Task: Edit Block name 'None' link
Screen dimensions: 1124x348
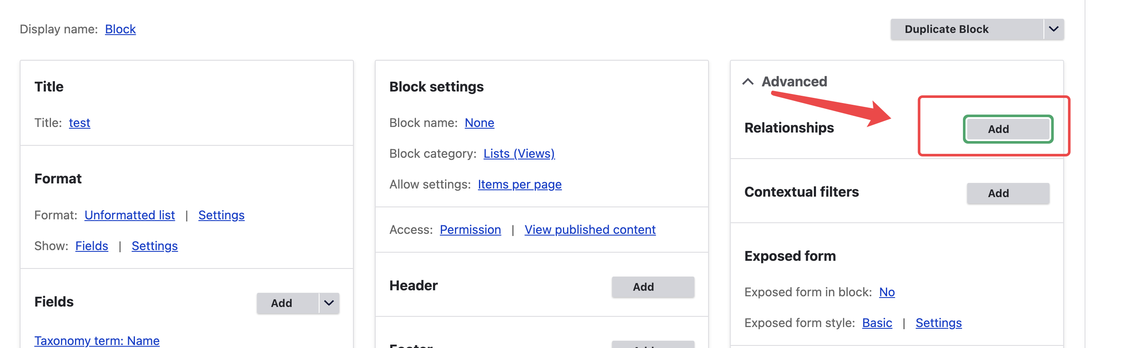Action: (x=479, y=123)
